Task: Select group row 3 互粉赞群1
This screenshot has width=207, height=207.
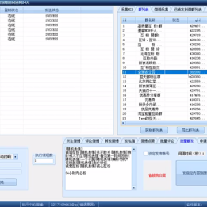Action: (x=164, y=35)
